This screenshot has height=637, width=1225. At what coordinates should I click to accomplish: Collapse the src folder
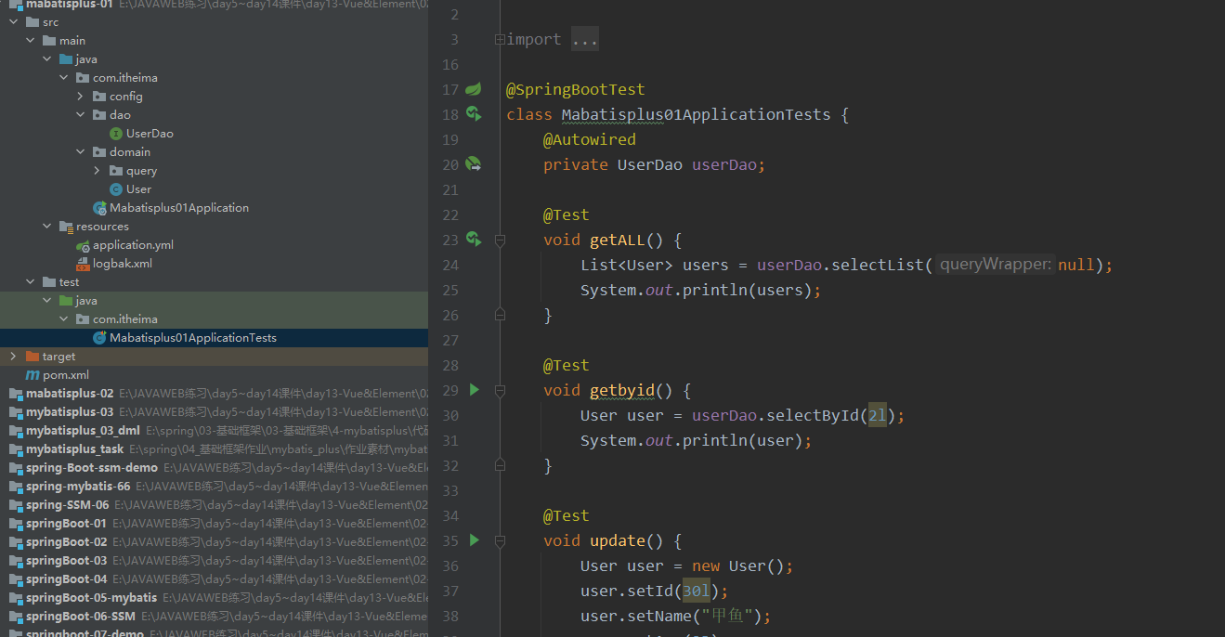coord(13,22)
